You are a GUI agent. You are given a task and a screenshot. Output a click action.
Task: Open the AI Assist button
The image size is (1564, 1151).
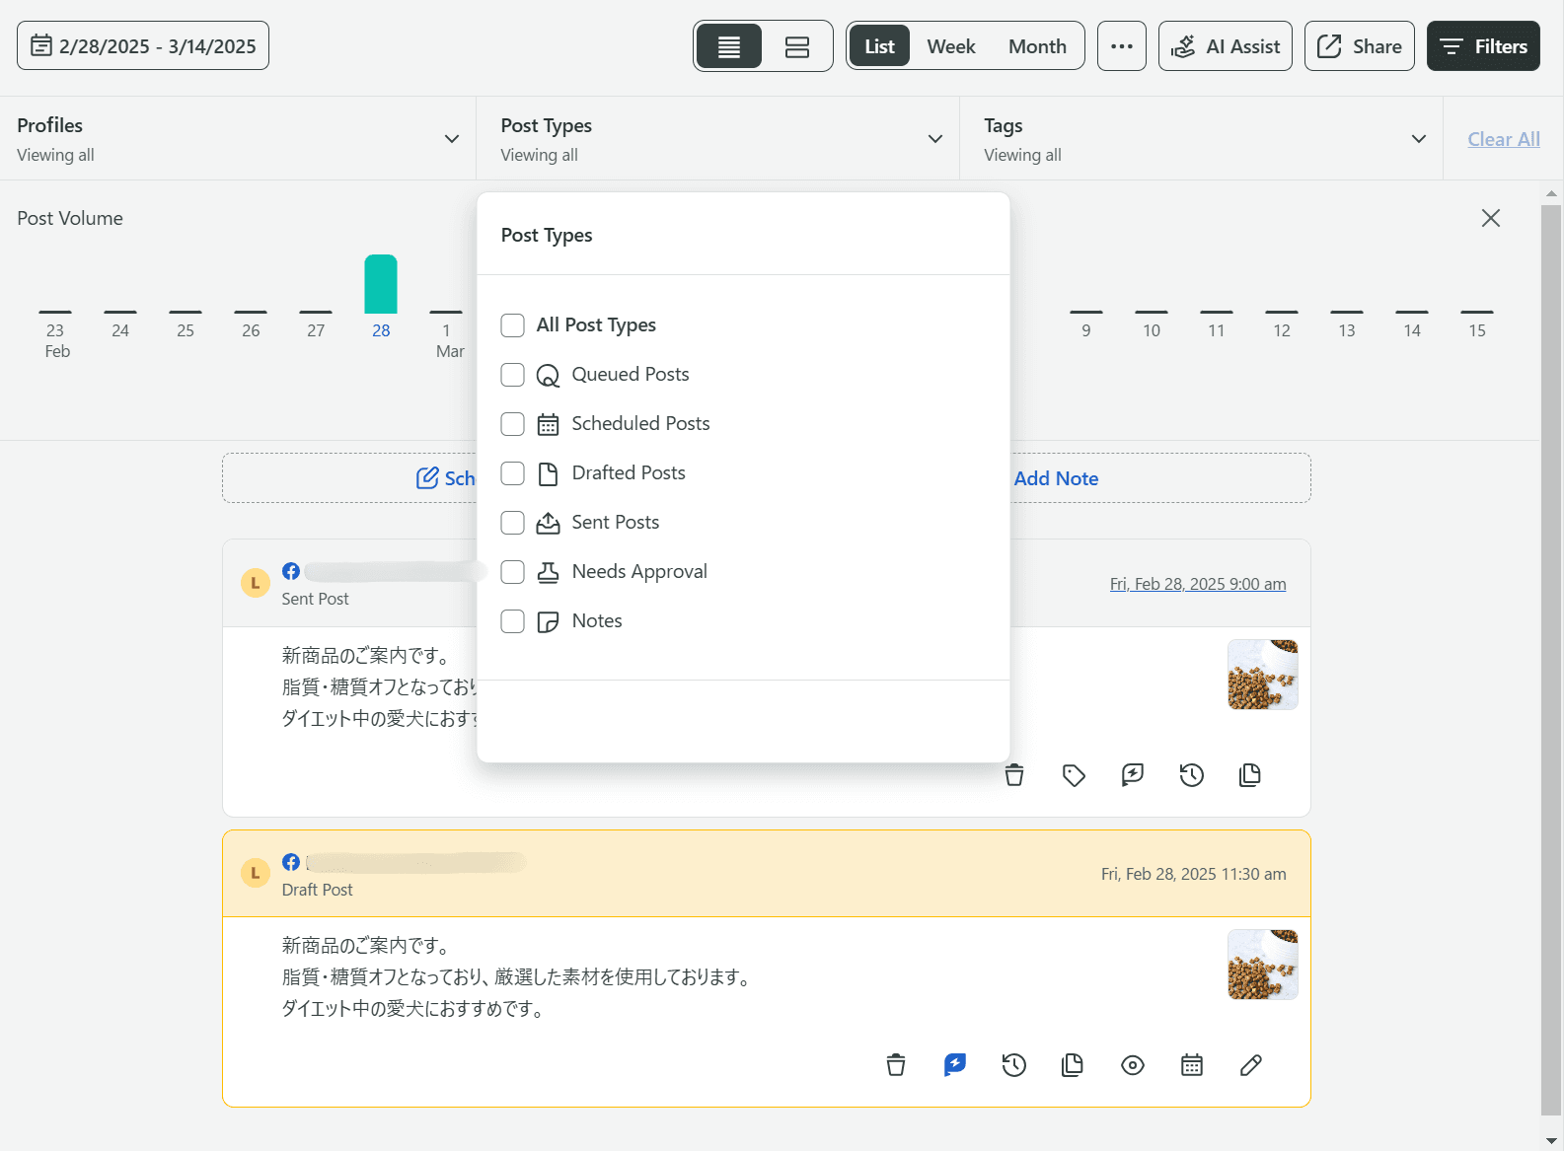(x=1225, y=46)
